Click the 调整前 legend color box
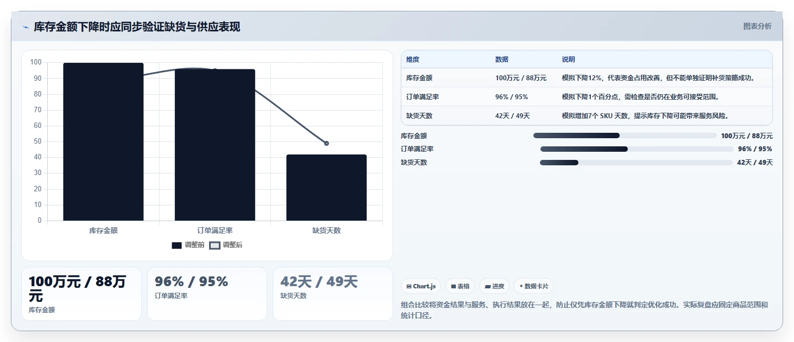 click(177, 246)
